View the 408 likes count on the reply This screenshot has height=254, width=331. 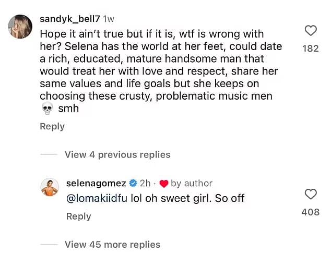pyautogui.click(x=310, y=212)
